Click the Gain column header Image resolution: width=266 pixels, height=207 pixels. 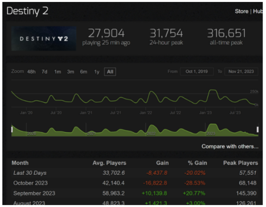162,163
